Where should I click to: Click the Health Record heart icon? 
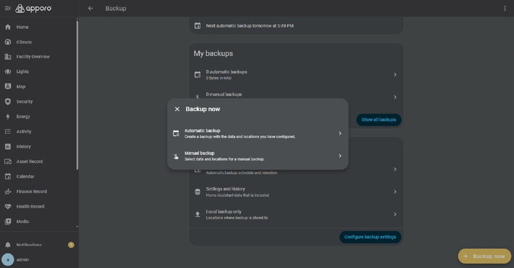(8, 206)
